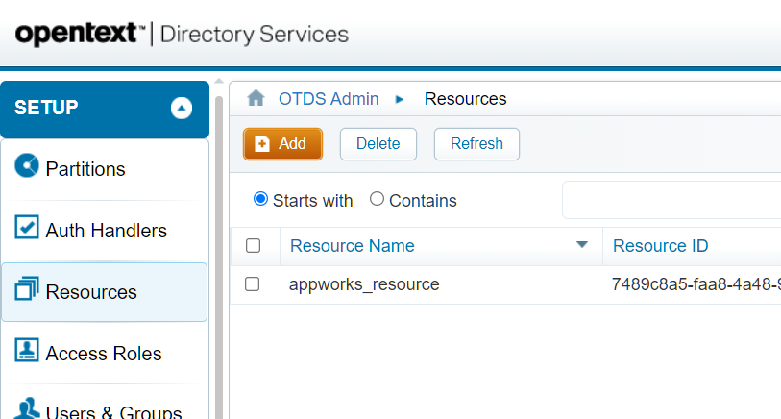Screen dimensions: 781x419
Task: Open the Access Roles menu item
Action: point(104,354)
